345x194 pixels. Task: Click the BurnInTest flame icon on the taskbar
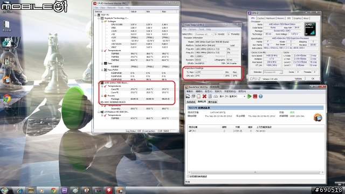click(x=120, y=190)
